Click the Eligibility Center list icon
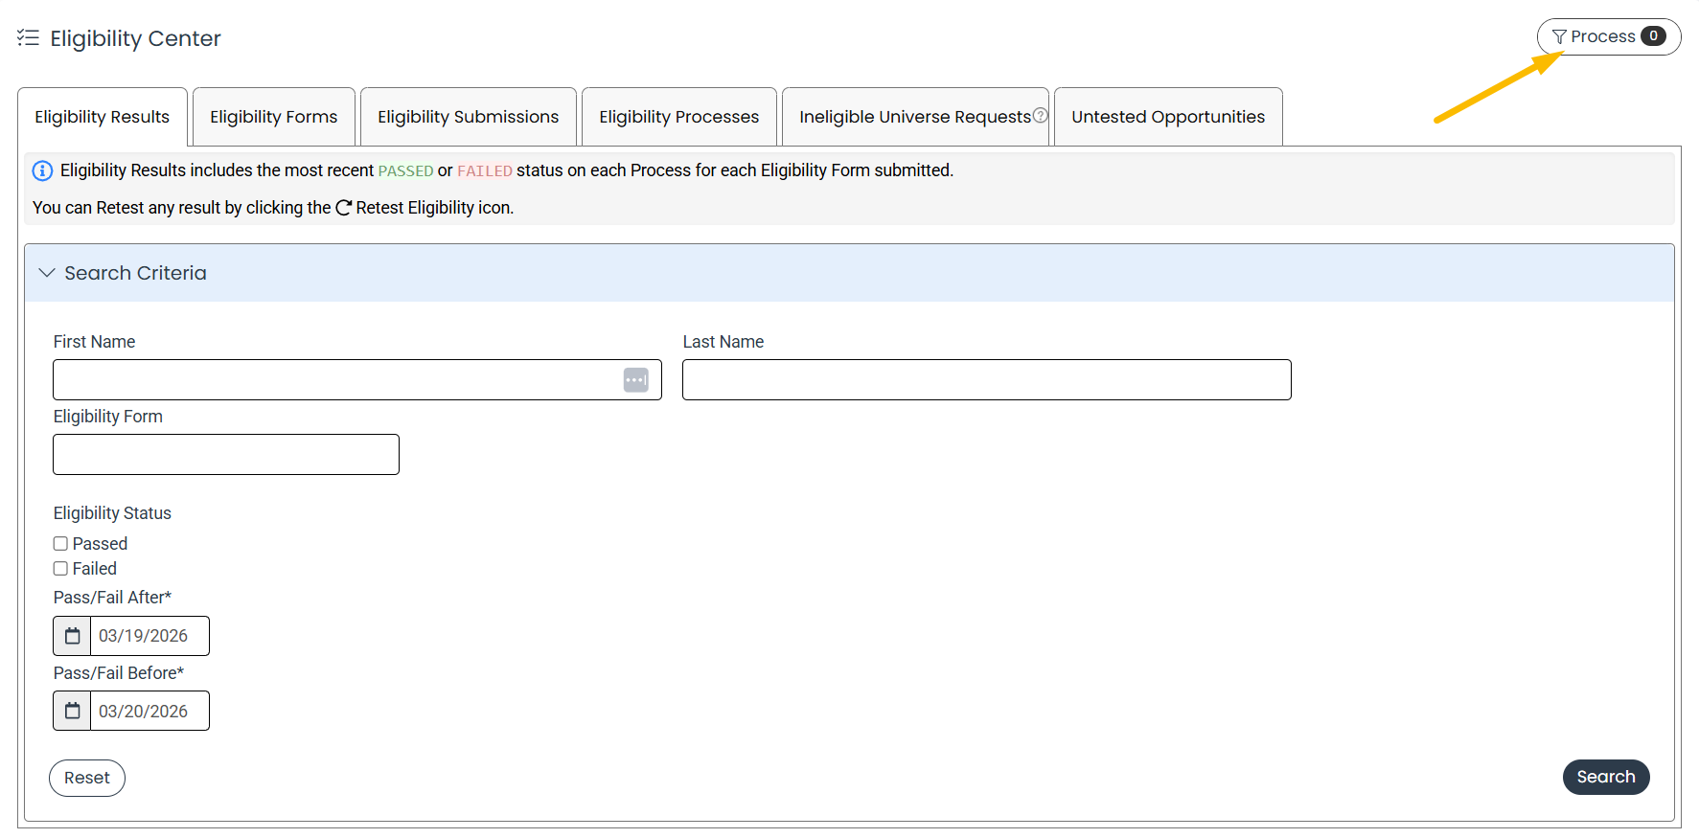 29,38
